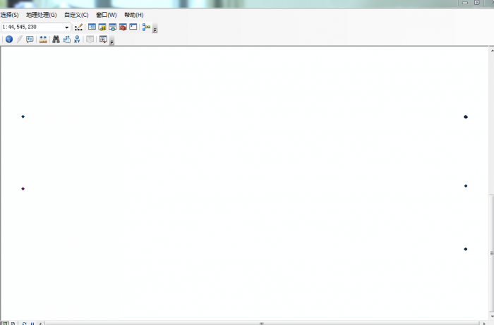Click the purple point on the map

23,189
